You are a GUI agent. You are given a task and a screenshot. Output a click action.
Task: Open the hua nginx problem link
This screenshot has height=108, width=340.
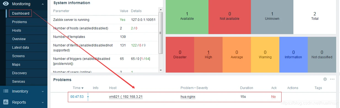click(188, 97)
